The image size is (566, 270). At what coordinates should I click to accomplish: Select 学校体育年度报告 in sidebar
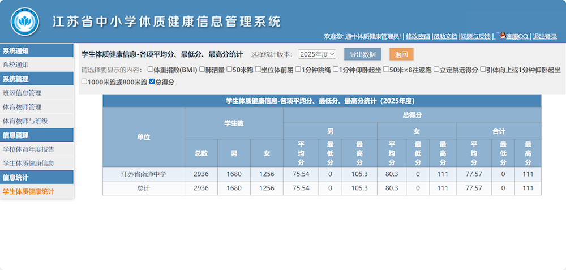click(28, 149)
